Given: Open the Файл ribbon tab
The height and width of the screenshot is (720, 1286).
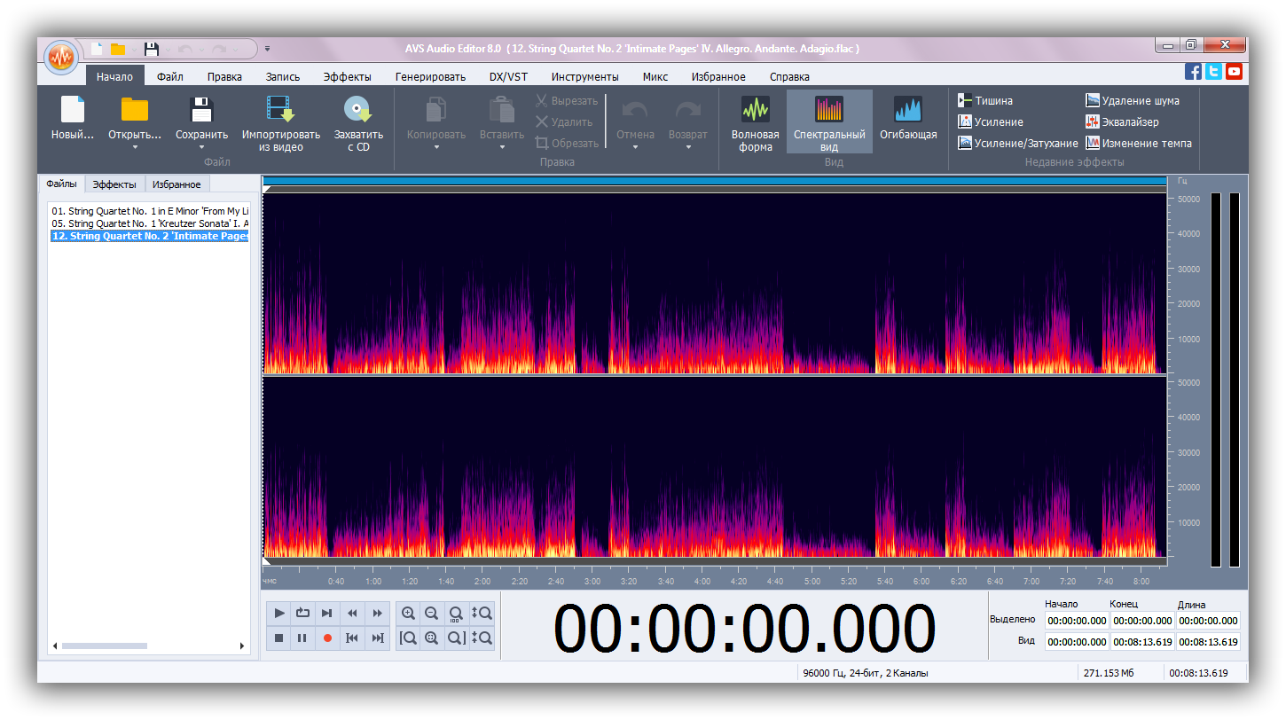Looking at the screenshot, I should tap(170, 77).
